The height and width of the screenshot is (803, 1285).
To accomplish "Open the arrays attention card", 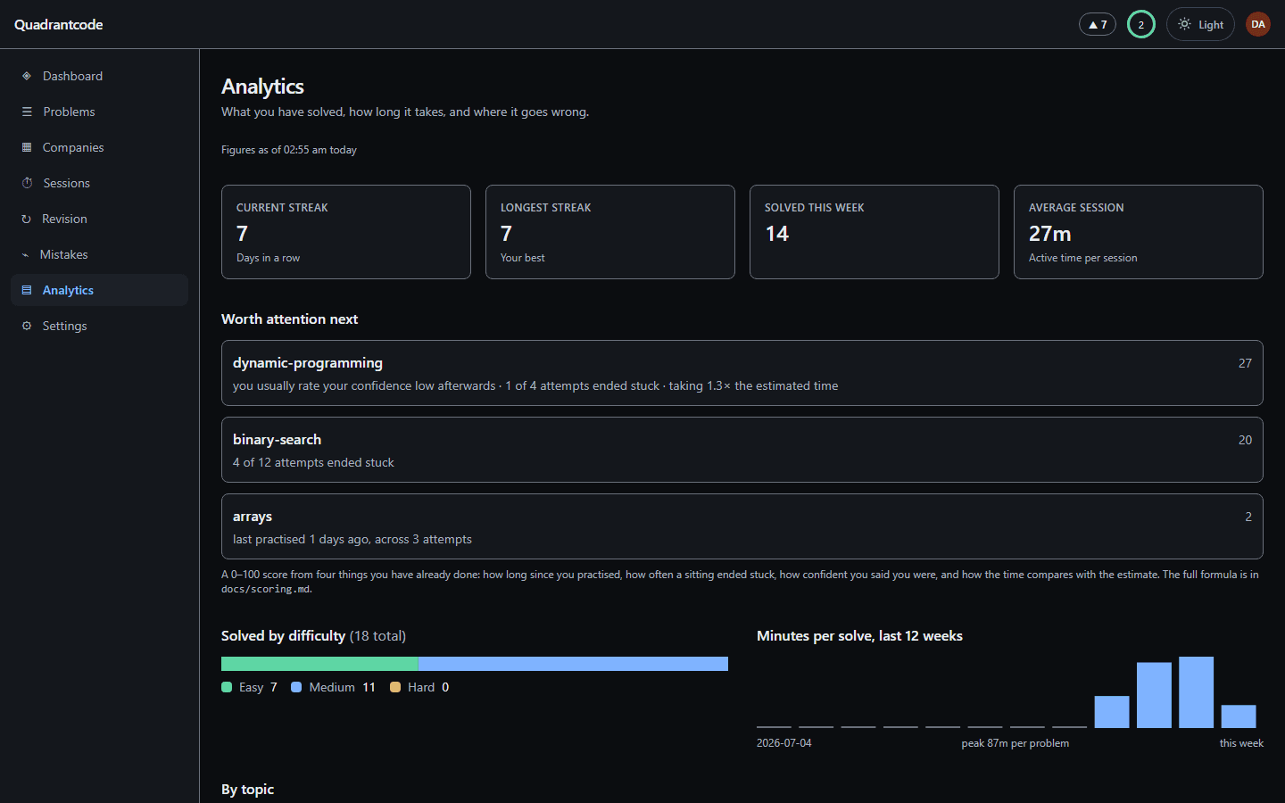I will click(x=742, y=526).
